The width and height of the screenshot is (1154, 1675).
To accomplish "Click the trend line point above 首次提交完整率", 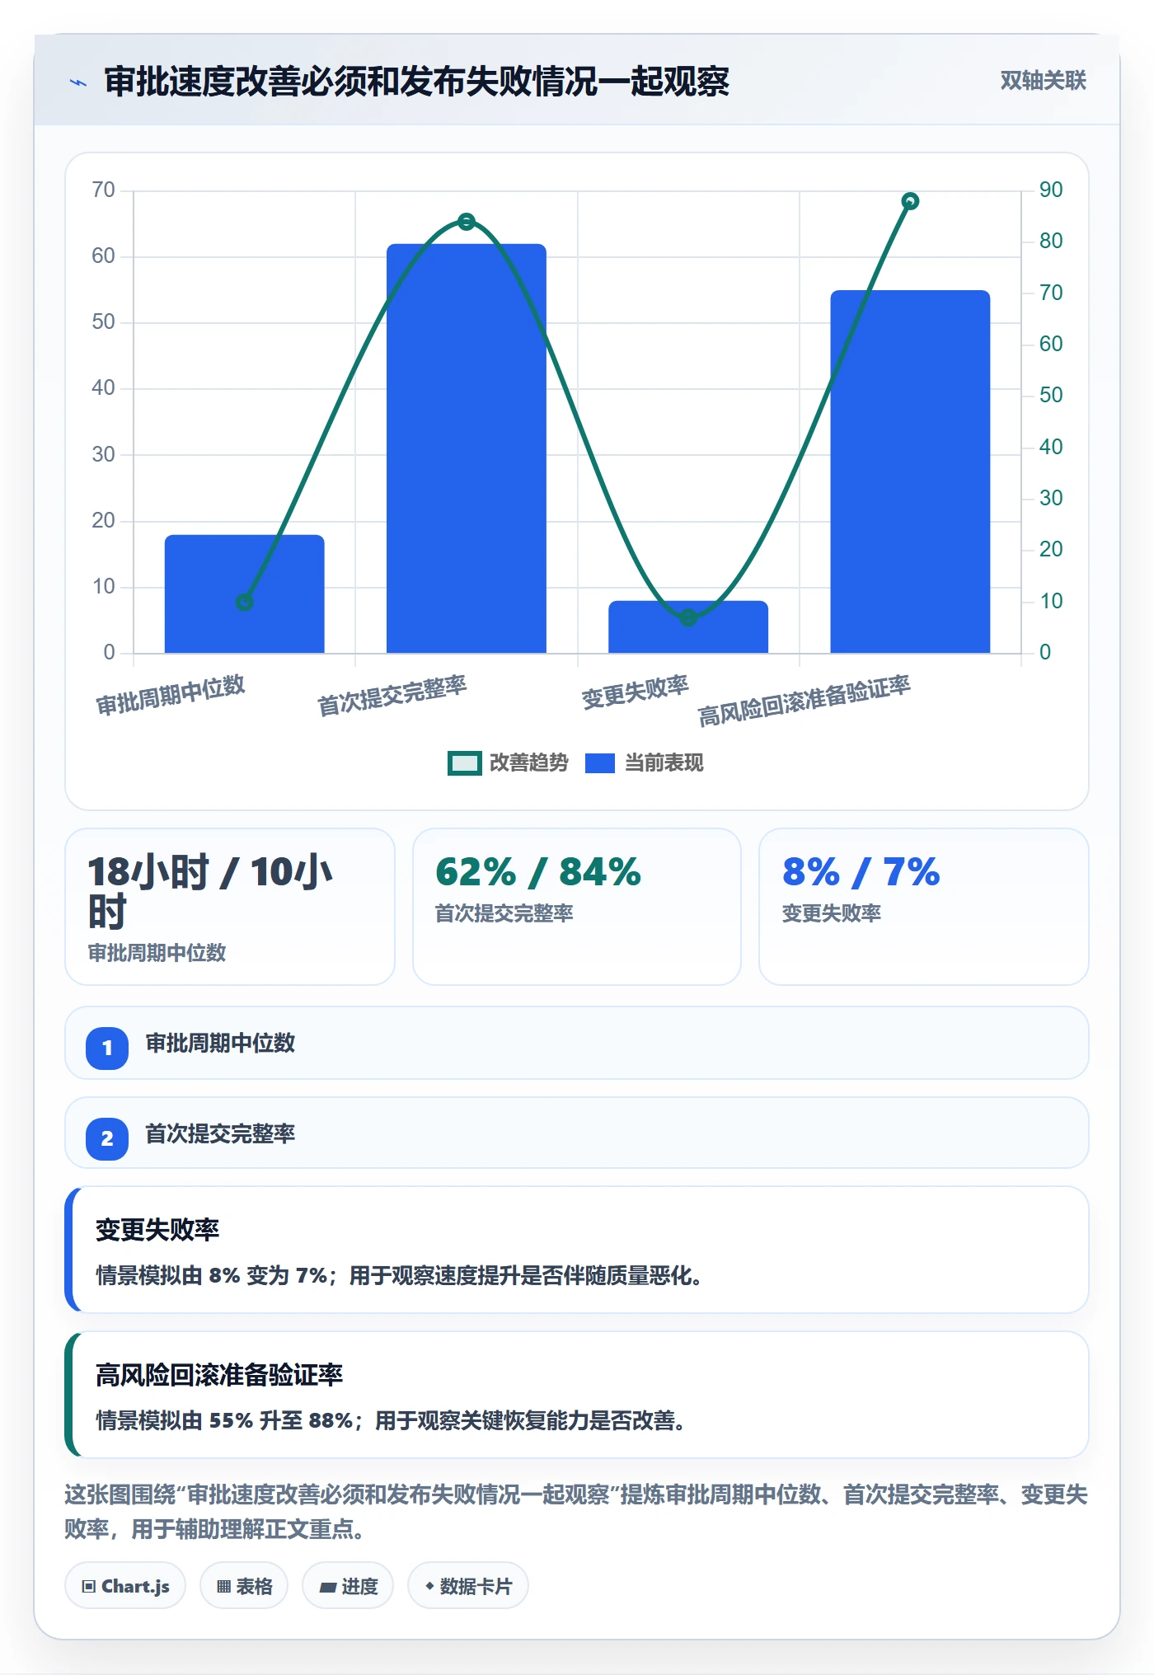I will tap(466, 222).
